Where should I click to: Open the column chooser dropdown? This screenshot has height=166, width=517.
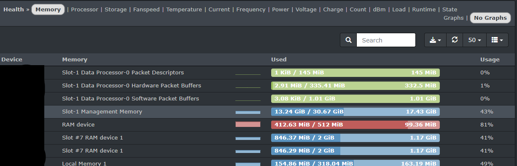coord(498,40)
